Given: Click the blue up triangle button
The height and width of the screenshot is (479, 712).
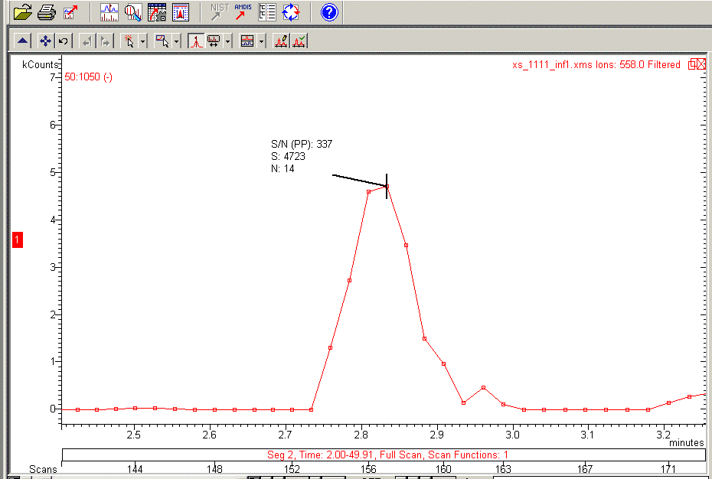Looking at the screenshot, I should pos(23,41).
